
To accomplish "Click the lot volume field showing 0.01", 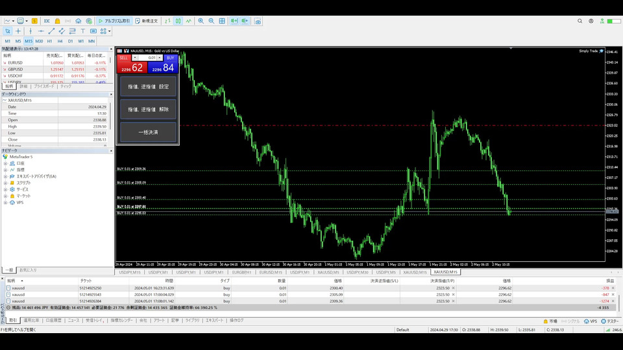I will click(147, 58).
